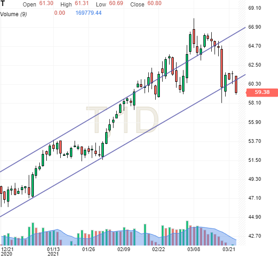Image resolution: width=278 pixels, height=258 pixels.
Task: Click the blue volume value 169779.44
Action: (x=88, y=13)
